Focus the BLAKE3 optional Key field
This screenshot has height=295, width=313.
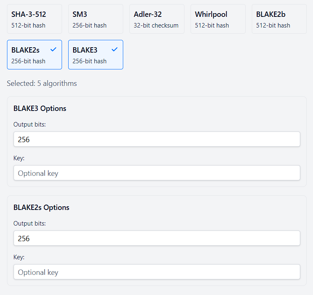pos(157,173)
